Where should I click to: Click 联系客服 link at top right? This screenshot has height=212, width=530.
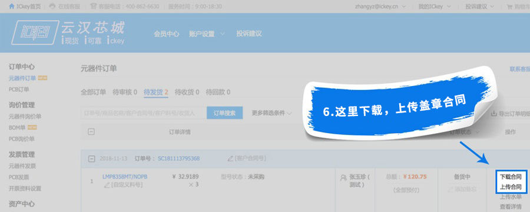click(x=520, y=69)
